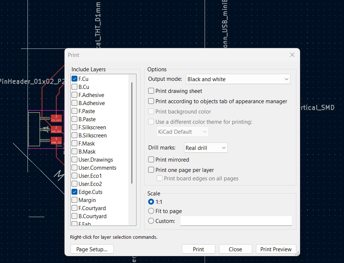
Task: Click pad 1 PWR_5V on the PCB
Action: (x=56, y=141)
